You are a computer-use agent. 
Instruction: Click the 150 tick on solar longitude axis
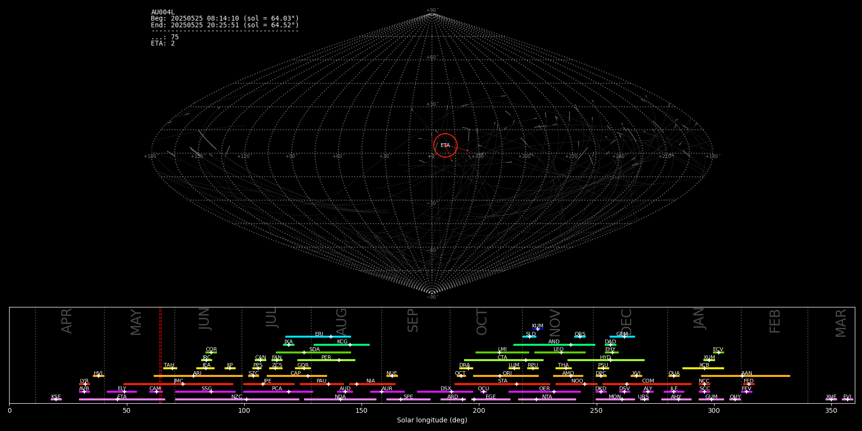pos(362,410)
